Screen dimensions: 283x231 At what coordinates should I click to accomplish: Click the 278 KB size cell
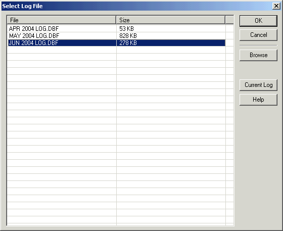coord(171,43)
